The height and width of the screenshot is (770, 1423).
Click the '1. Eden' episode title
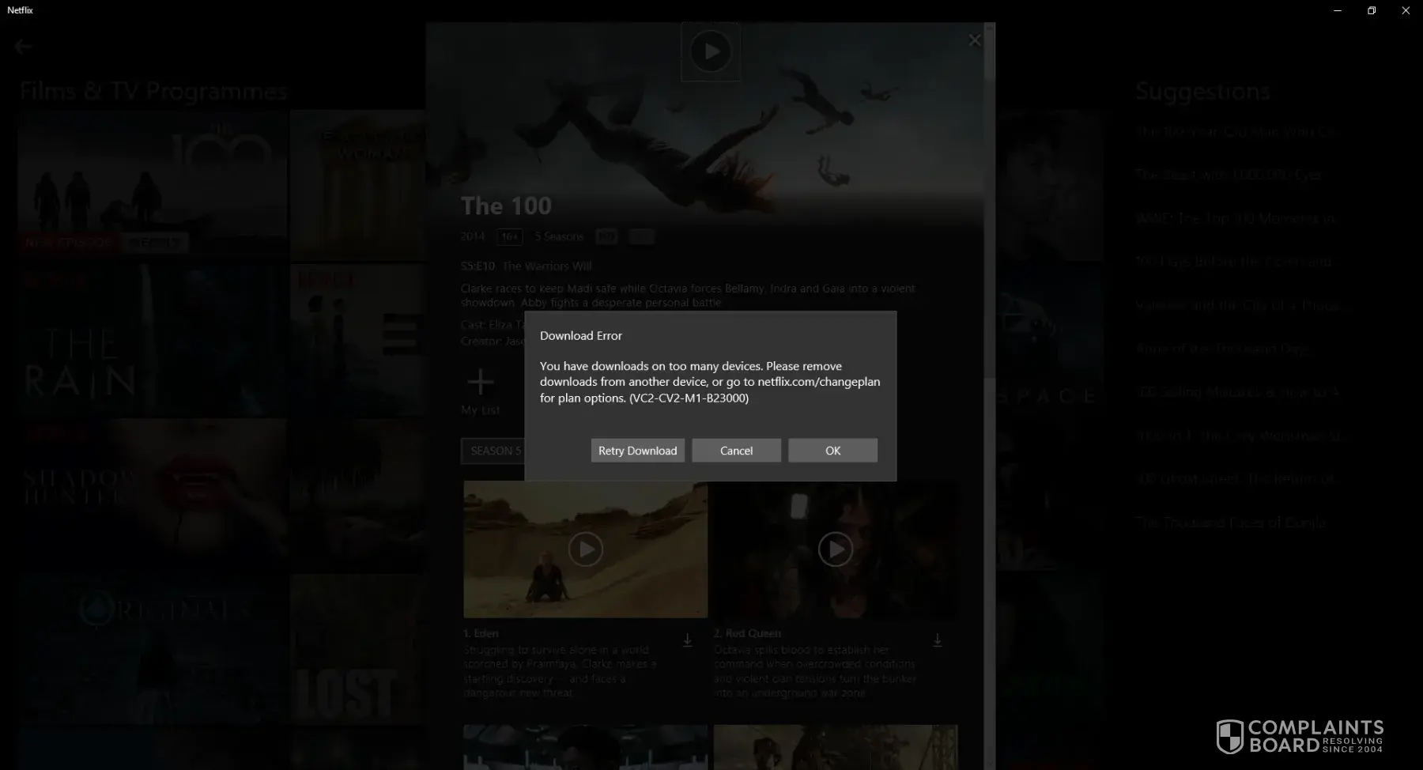[481, 633]
